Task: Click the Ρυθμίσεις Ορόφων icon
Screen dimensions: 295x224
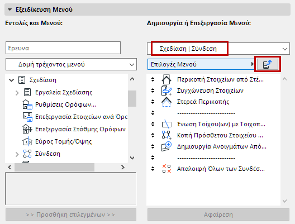Action: tap(27, 104)
